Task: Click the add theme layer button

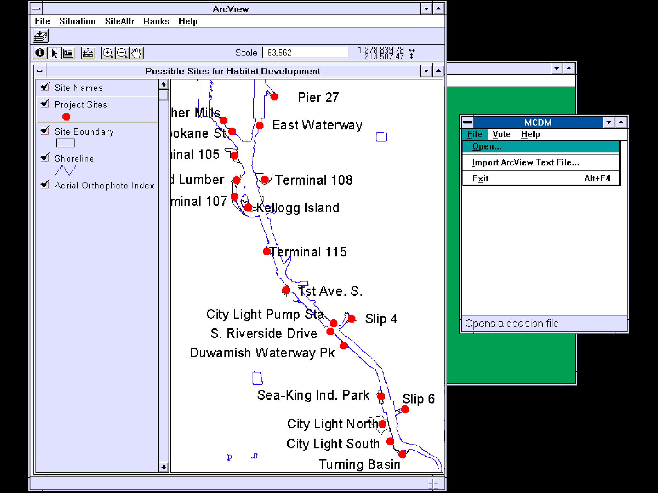Action: pos(41,36)
